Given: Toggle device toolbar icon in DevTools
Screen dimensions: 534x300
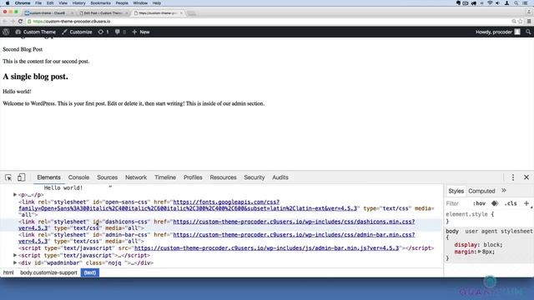Looking at the screenshot, I should click(x=21, y=177).
